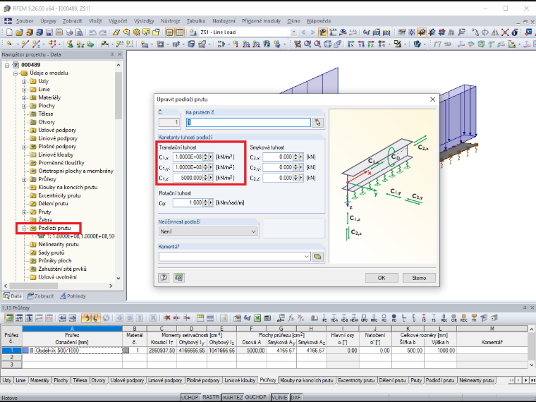Image resolution: width=536 pixels, height=402 pixels.
Task: Open the Soubor menu
Action: click(x=25, y=21)
